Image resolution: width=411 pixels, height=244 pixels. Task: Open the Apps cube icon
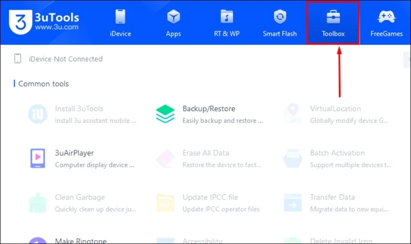[x=174, y=17]
